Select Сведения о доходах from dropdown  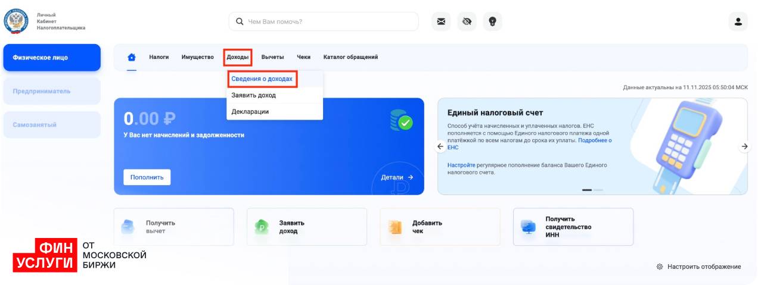(x=262, y=79)
